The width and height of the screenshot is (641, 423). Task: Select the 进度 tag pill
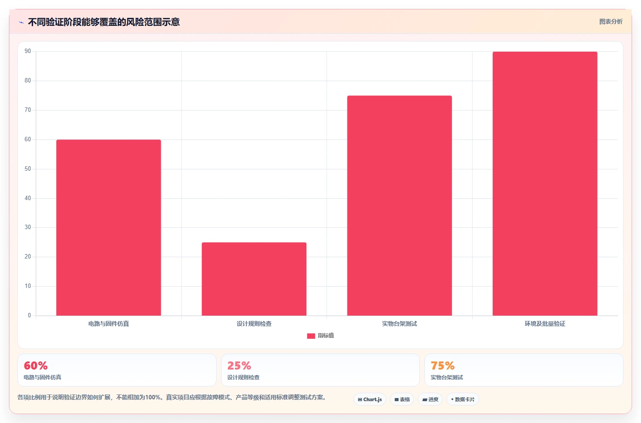[x=430, y=399]
